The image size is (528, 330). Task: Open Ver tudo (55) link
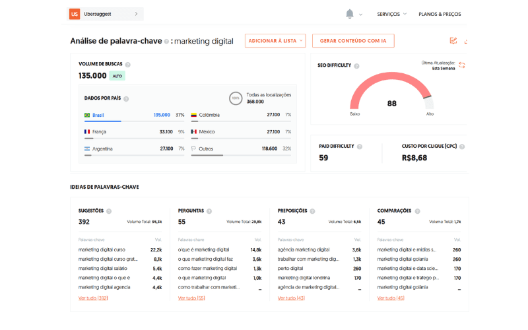pyautogui.click(x=191, y=298)
